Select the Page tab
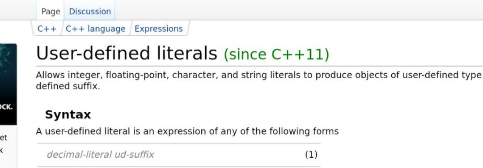This screenshot has height=168, width=483. tap(51, 11)
